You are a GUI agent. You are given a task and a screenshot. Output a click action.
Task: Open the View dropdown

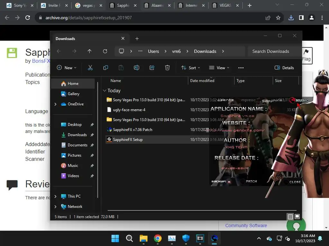tap(219, 68)
